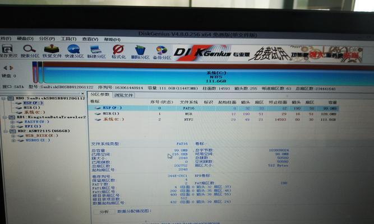Image resolution: width=374 pixels, height=224 pixels.
Task: Click the 文件系统 column header
Action: point(188,102)
